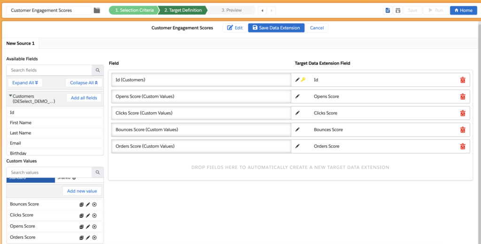Collapse all available fields
Viewport: 481px width, 244px height.
click(x=83, y=83)
